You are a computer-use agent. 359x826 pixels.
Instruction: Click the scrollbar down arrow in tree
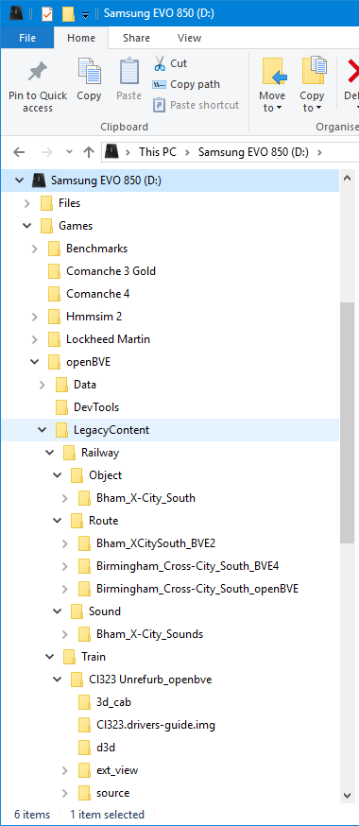click(x=348, y=795)
